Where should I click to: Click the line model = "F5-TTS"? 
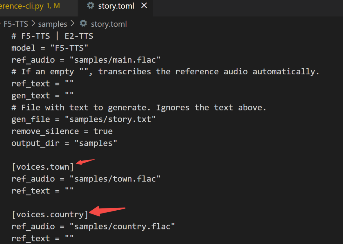50,48
